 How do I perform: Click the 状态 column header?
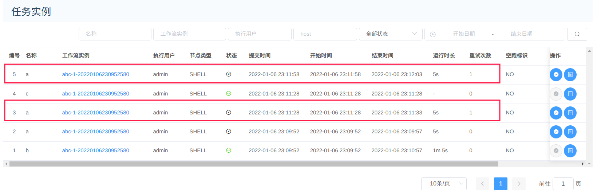[232, 55]
